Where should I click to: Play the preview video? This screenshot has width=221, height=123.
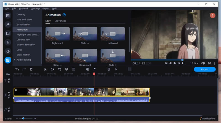pos(175,63)
